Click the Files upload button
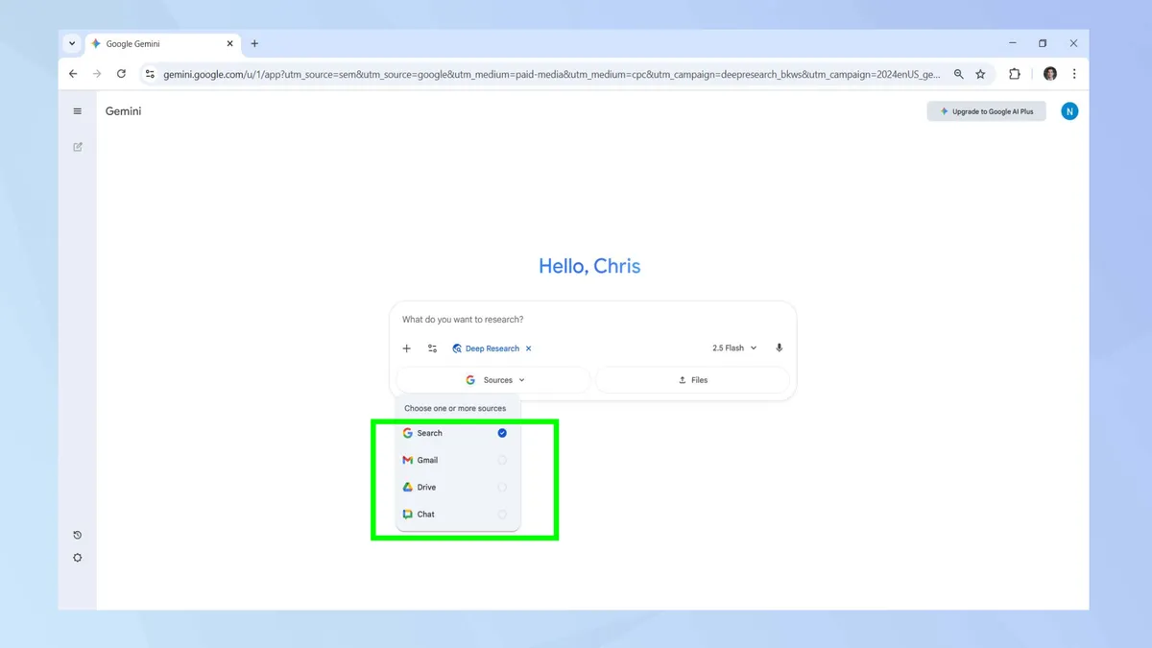1152x648 pixels. tap(693, 379)
